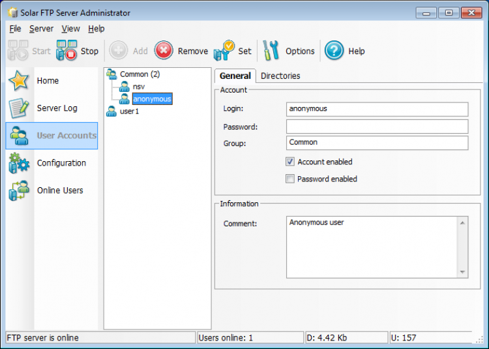
Task: Click into the Password field
Action: pos(377,127)
